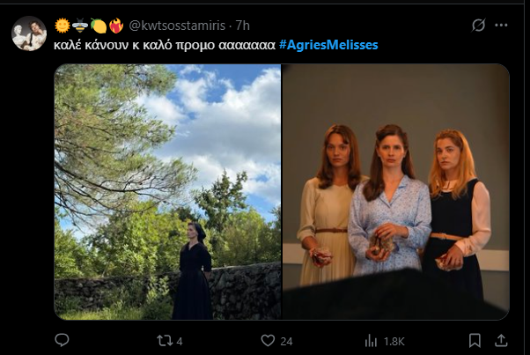
Task: Click the emoji display name
Action: (x=89, y=26)
